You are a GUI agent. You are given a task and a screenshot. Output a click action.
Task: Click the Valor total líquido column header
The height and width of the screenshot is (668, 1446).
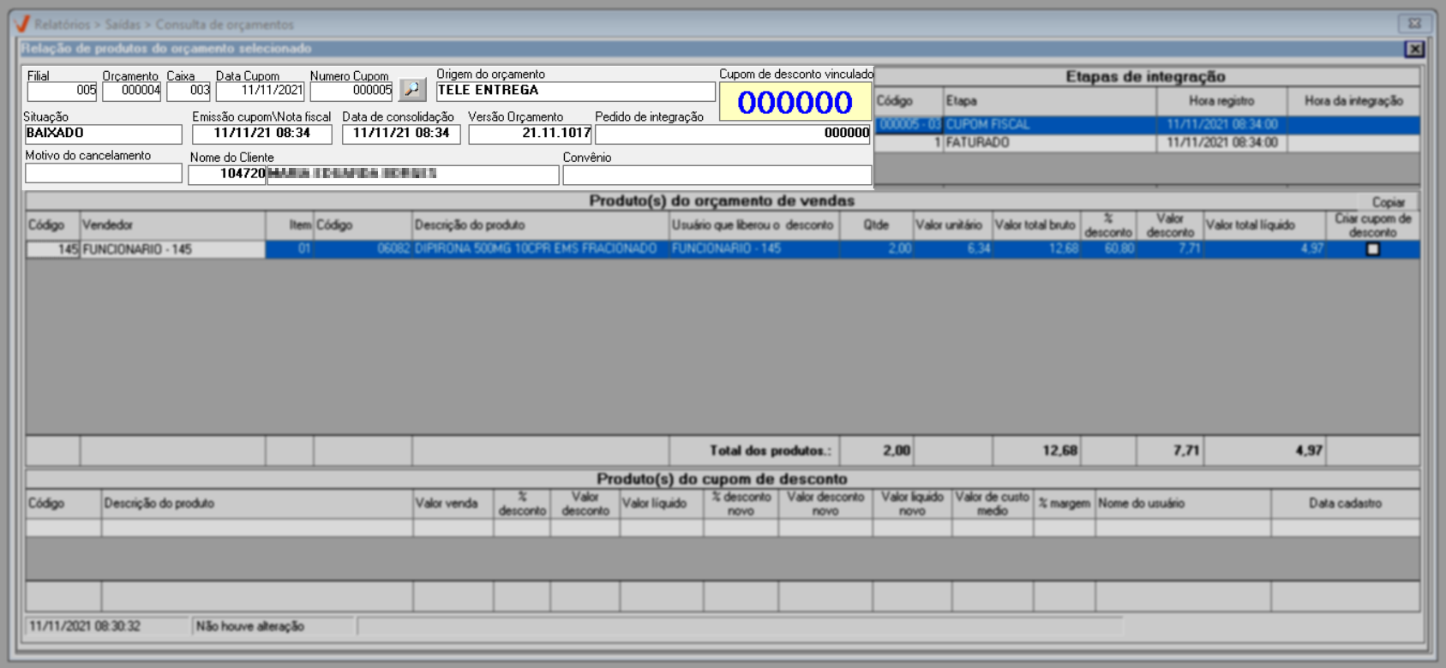(1263, 225)
